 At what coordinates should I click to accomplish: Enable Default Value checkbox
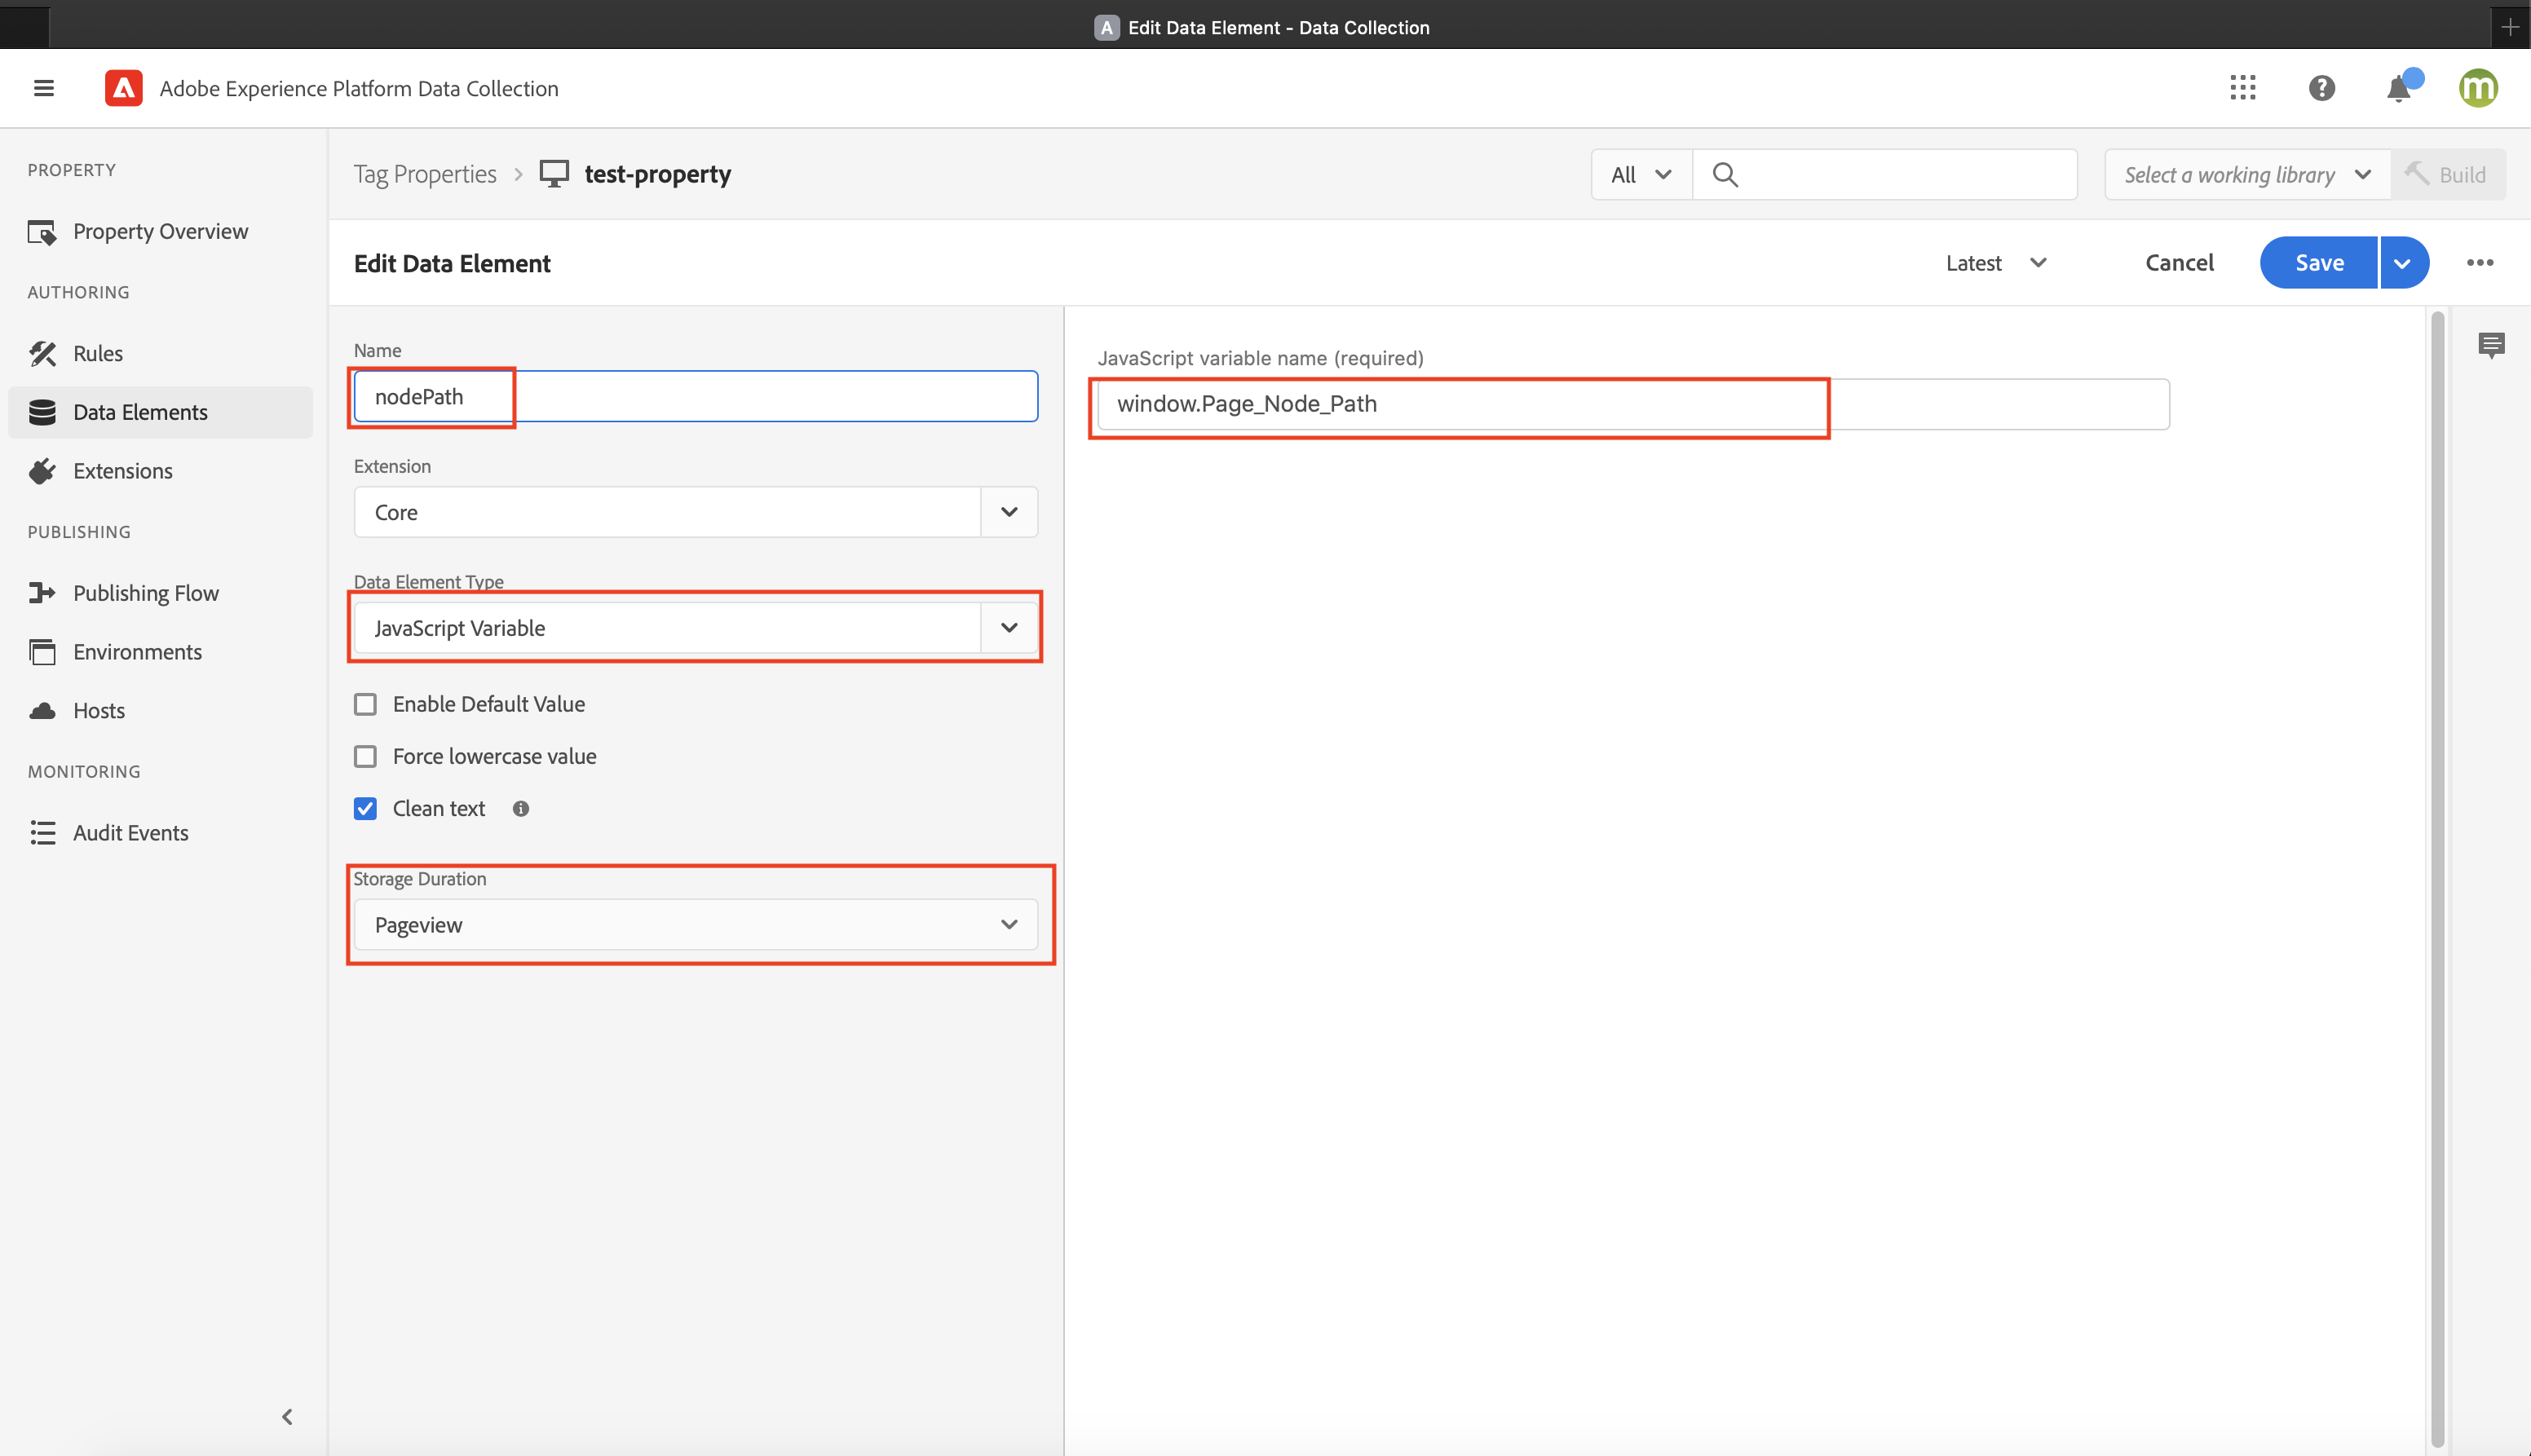[365, 705]
